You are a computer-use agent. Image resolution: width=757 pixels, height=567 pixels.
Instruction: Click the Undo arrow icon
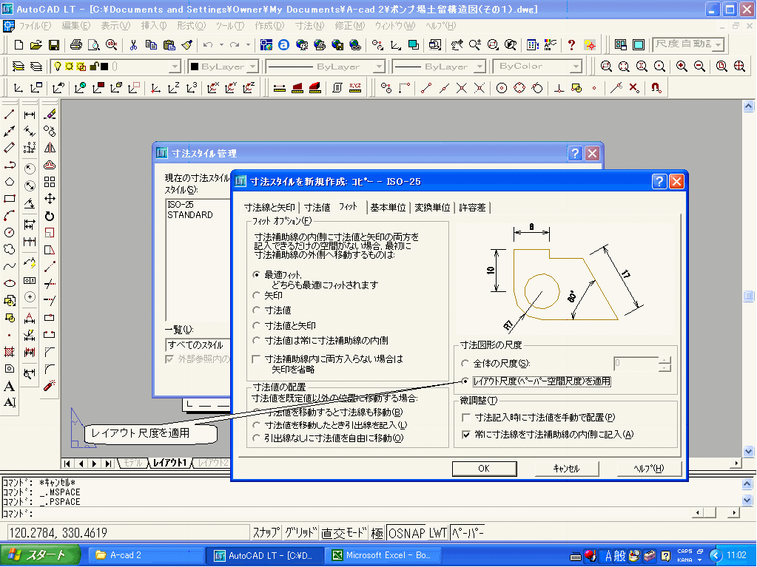208,45
